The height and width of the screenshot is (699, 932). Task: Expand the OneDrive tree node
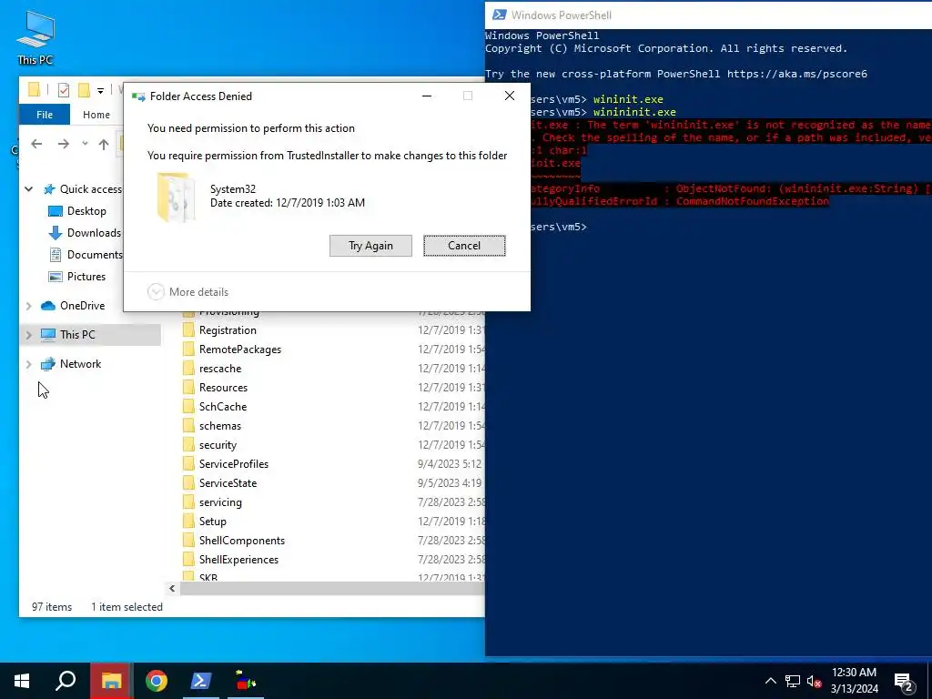point(28,306)
